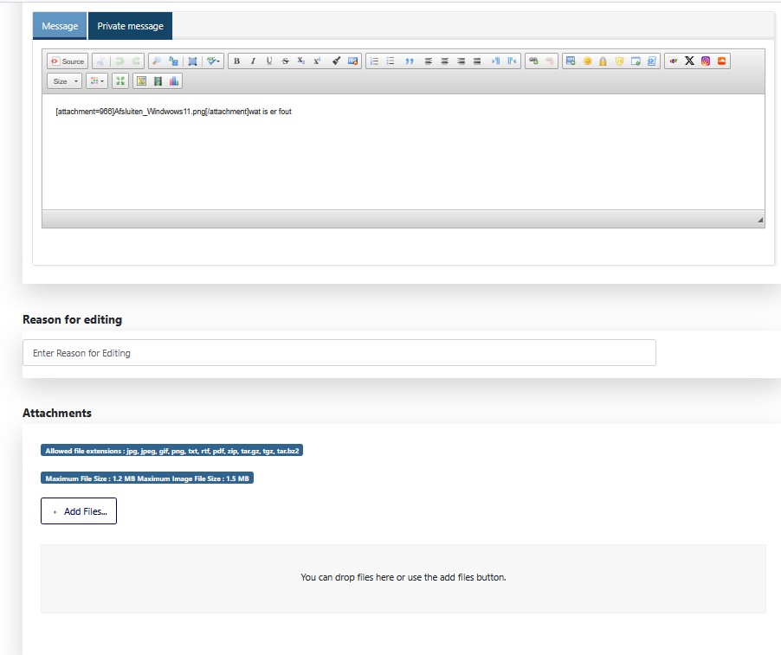Click the strikethrough icon
Viewport: 781px width, 655px height.
[285, 61]
